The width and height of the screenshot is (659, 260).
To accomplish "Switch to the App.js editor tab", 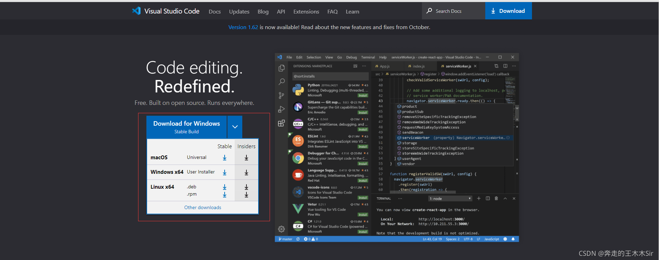I will [384, 66].
